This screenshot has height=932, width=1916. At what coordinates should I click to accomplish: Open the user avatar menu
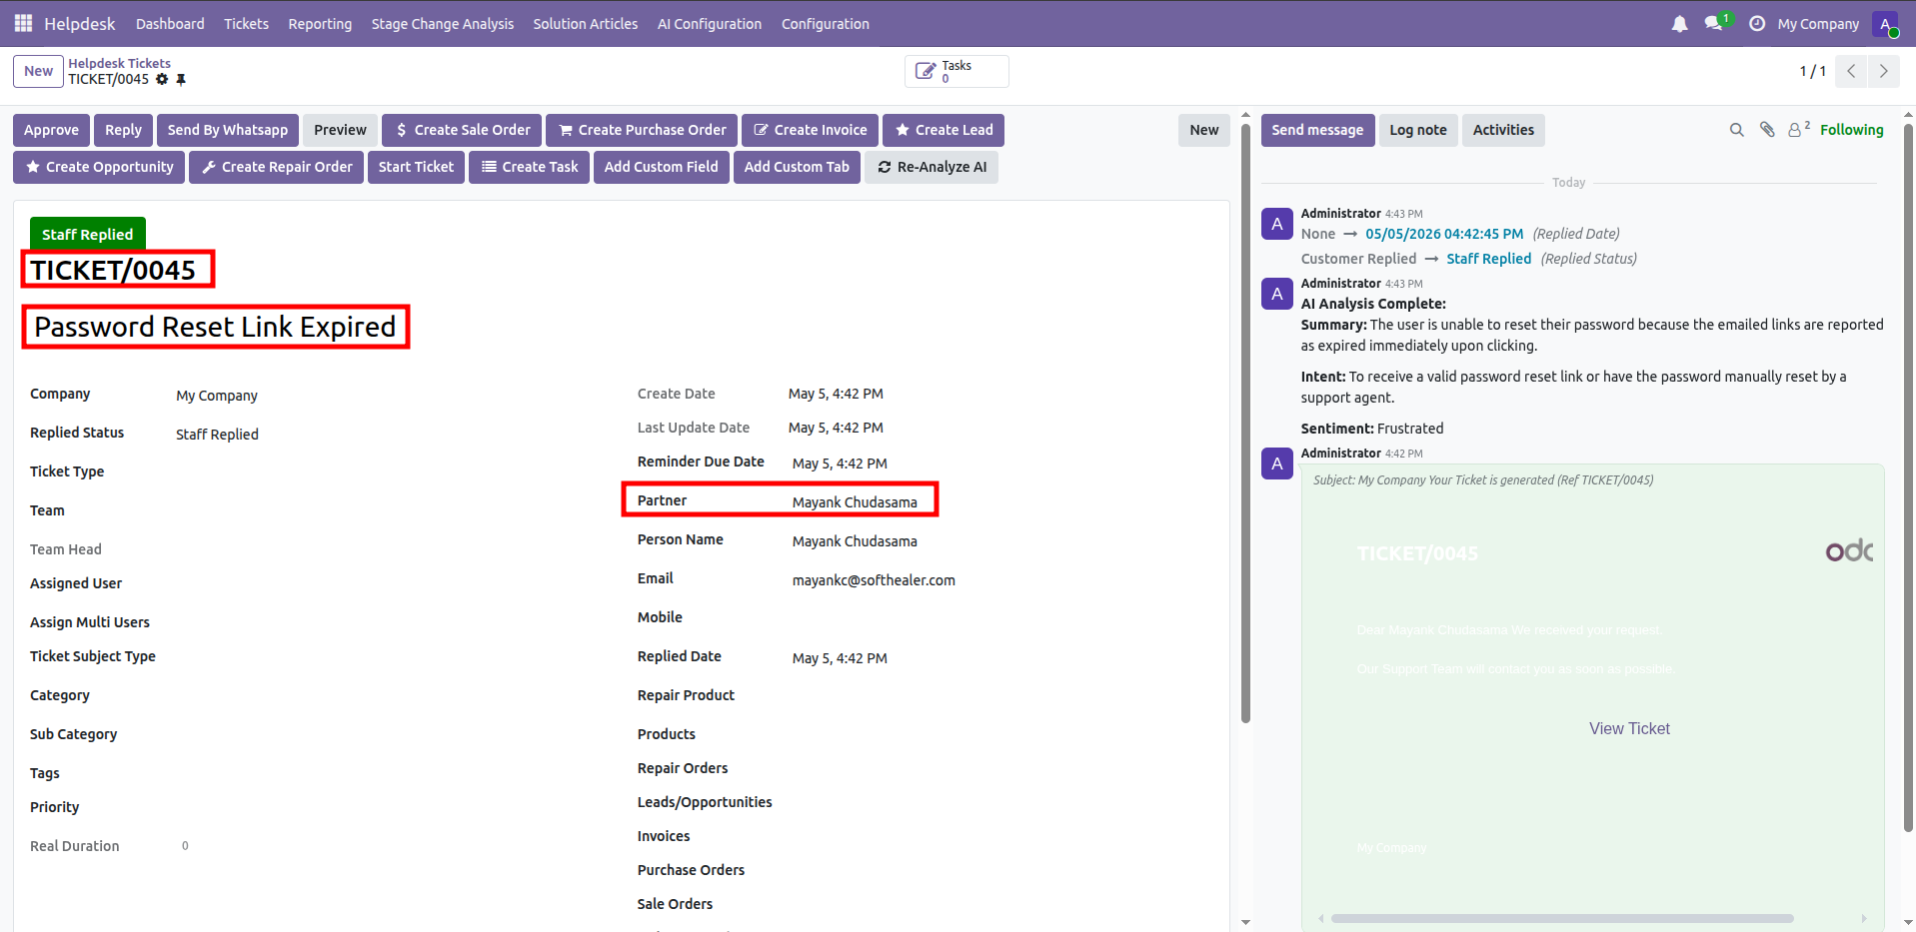pos(1885,24)
